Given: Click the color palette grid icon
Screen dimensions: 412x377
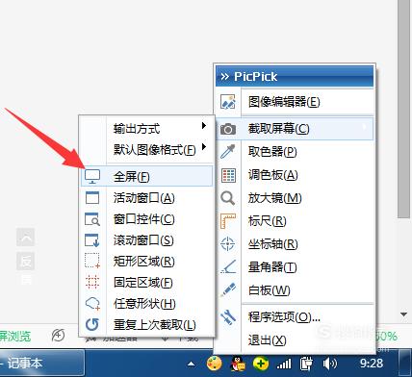Looking at the screenshot, I should 228,175.
